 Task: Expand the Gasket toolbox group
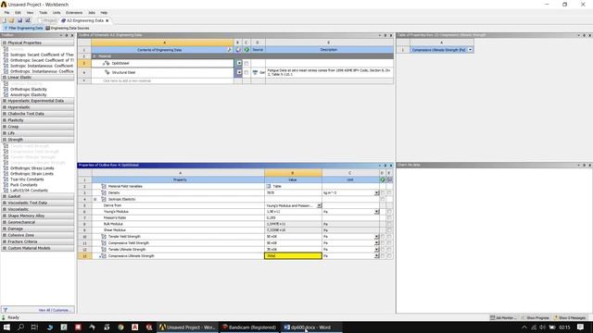click(5, 196)
